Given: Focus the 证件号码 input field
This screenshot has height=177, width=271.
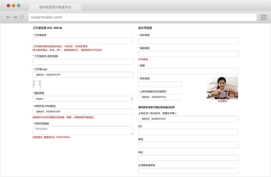Looking at the screenshot, I should point(188,41).
